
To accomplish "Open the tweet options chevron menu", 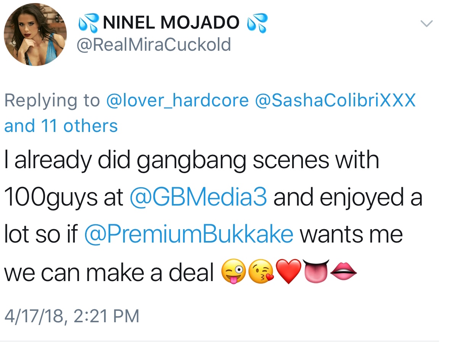I will coord(427,24).
